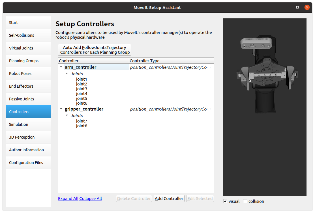
Task: Select joint8 under gripper_controller
Action: click(81, 126)
